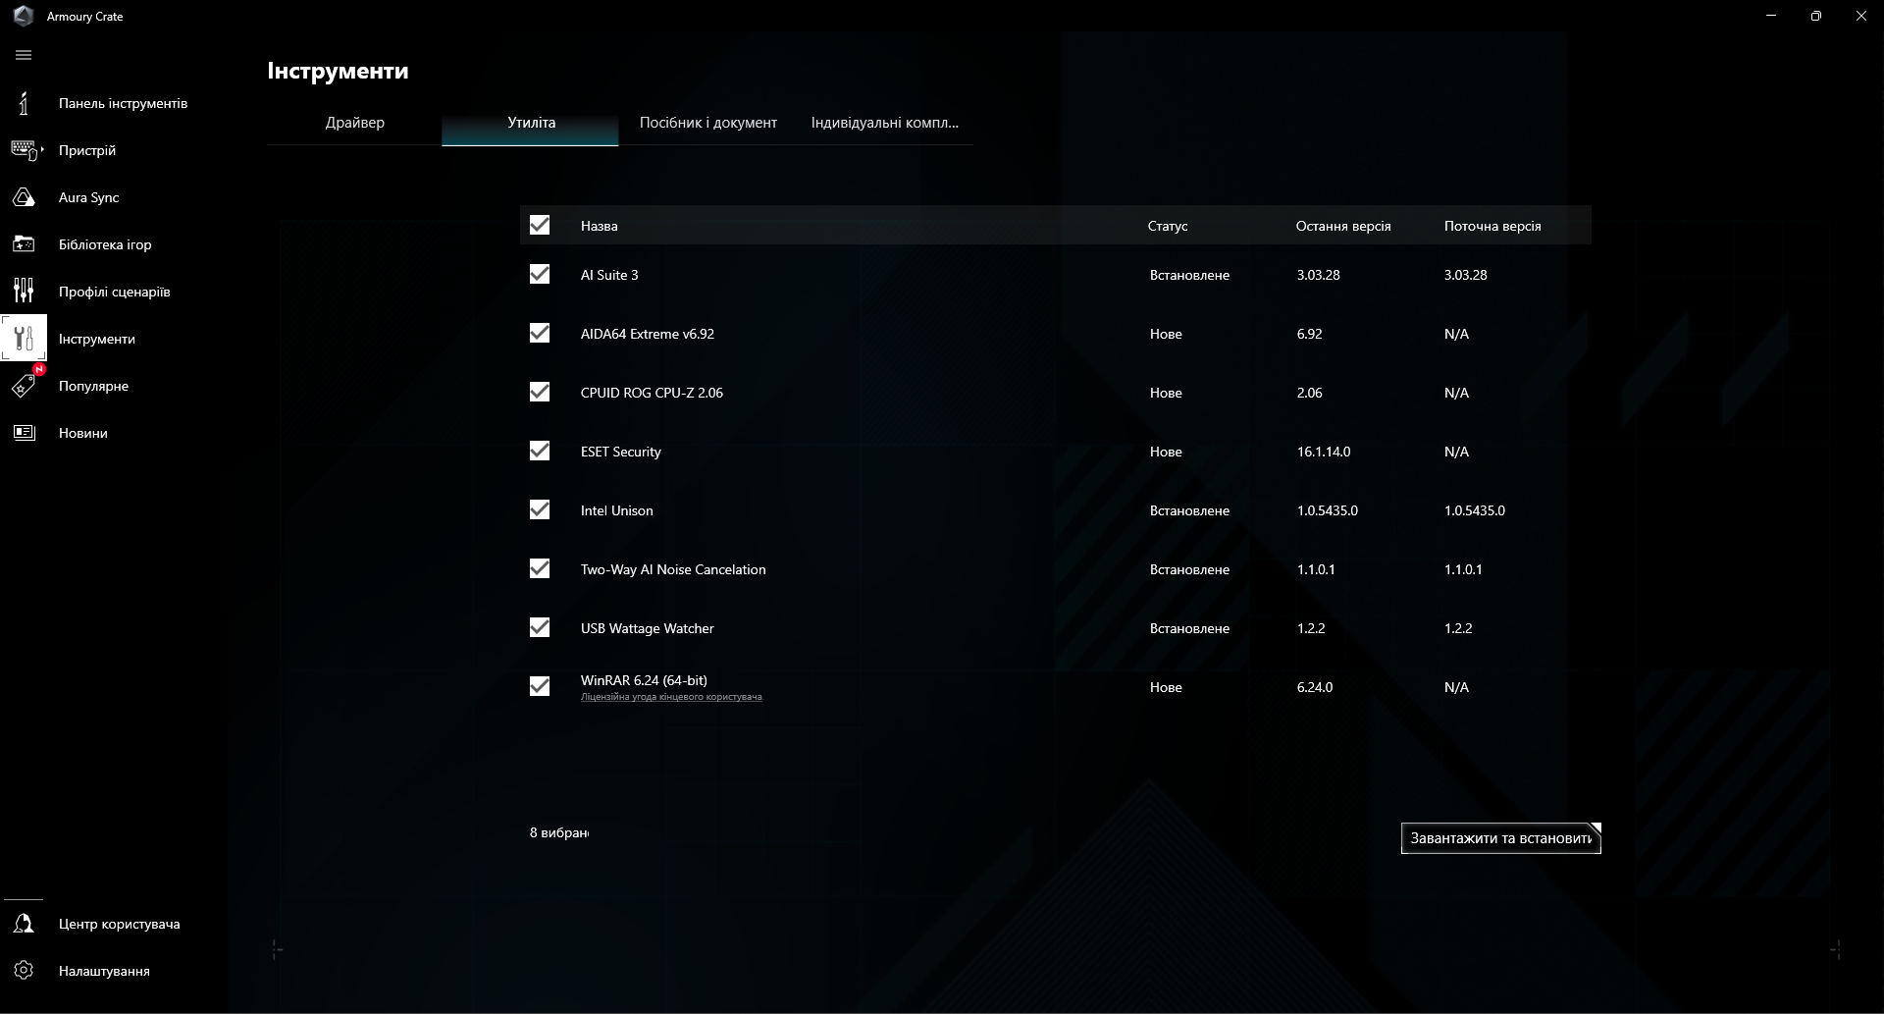The height and width of the screenshot is (1014, 1884).
Task: Switch to the Драйвер tab
Action: [354, 123]
